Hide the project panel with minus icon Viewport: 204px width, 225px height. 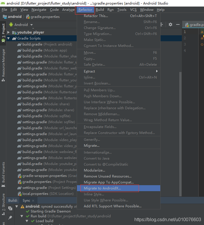click(178, 24)
